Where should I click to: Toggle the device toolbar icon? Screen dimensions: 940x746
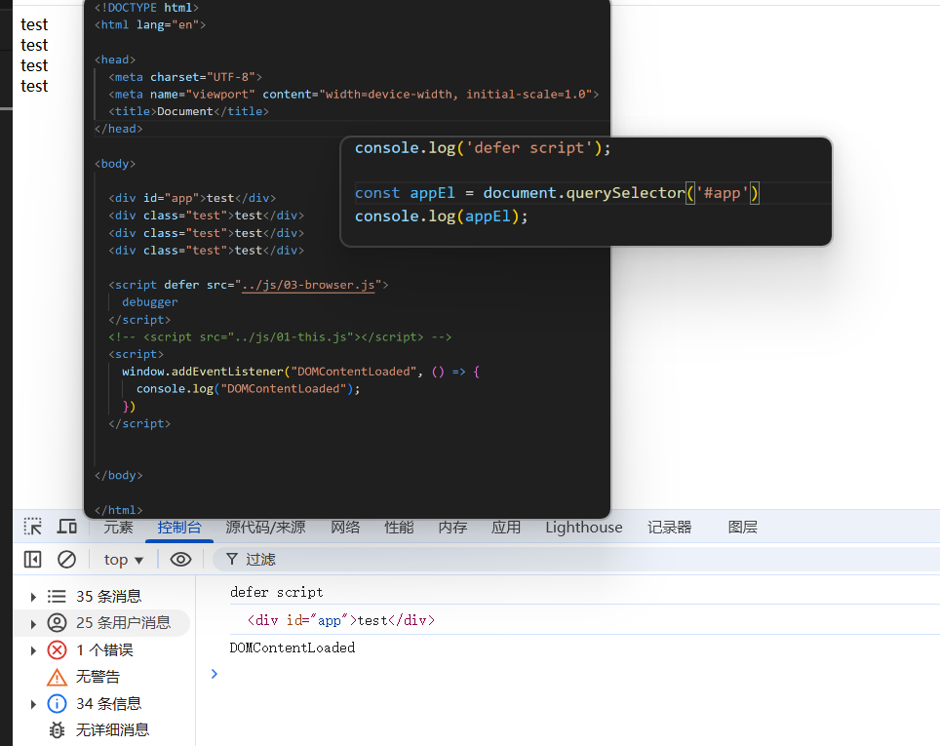67,527
